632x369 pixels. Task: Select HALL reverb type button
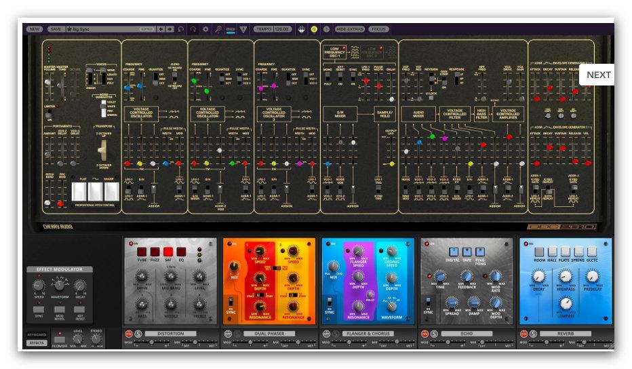(x=552, y=252)
